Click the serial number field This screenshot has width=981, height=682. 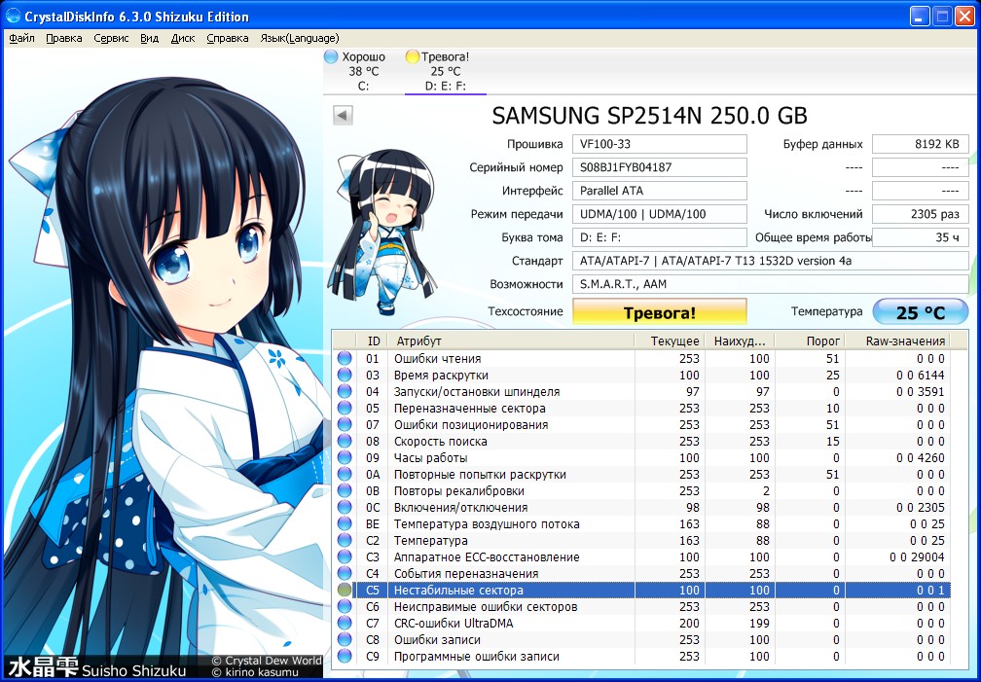coord(660,167)
